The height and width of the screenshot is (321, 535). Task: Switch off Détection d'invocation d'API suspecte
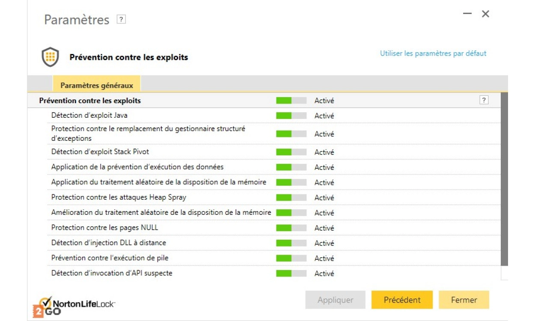click(291, 273)
